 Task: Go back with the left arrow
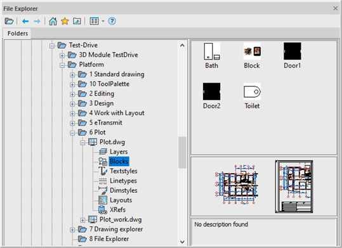pos(25,21)
